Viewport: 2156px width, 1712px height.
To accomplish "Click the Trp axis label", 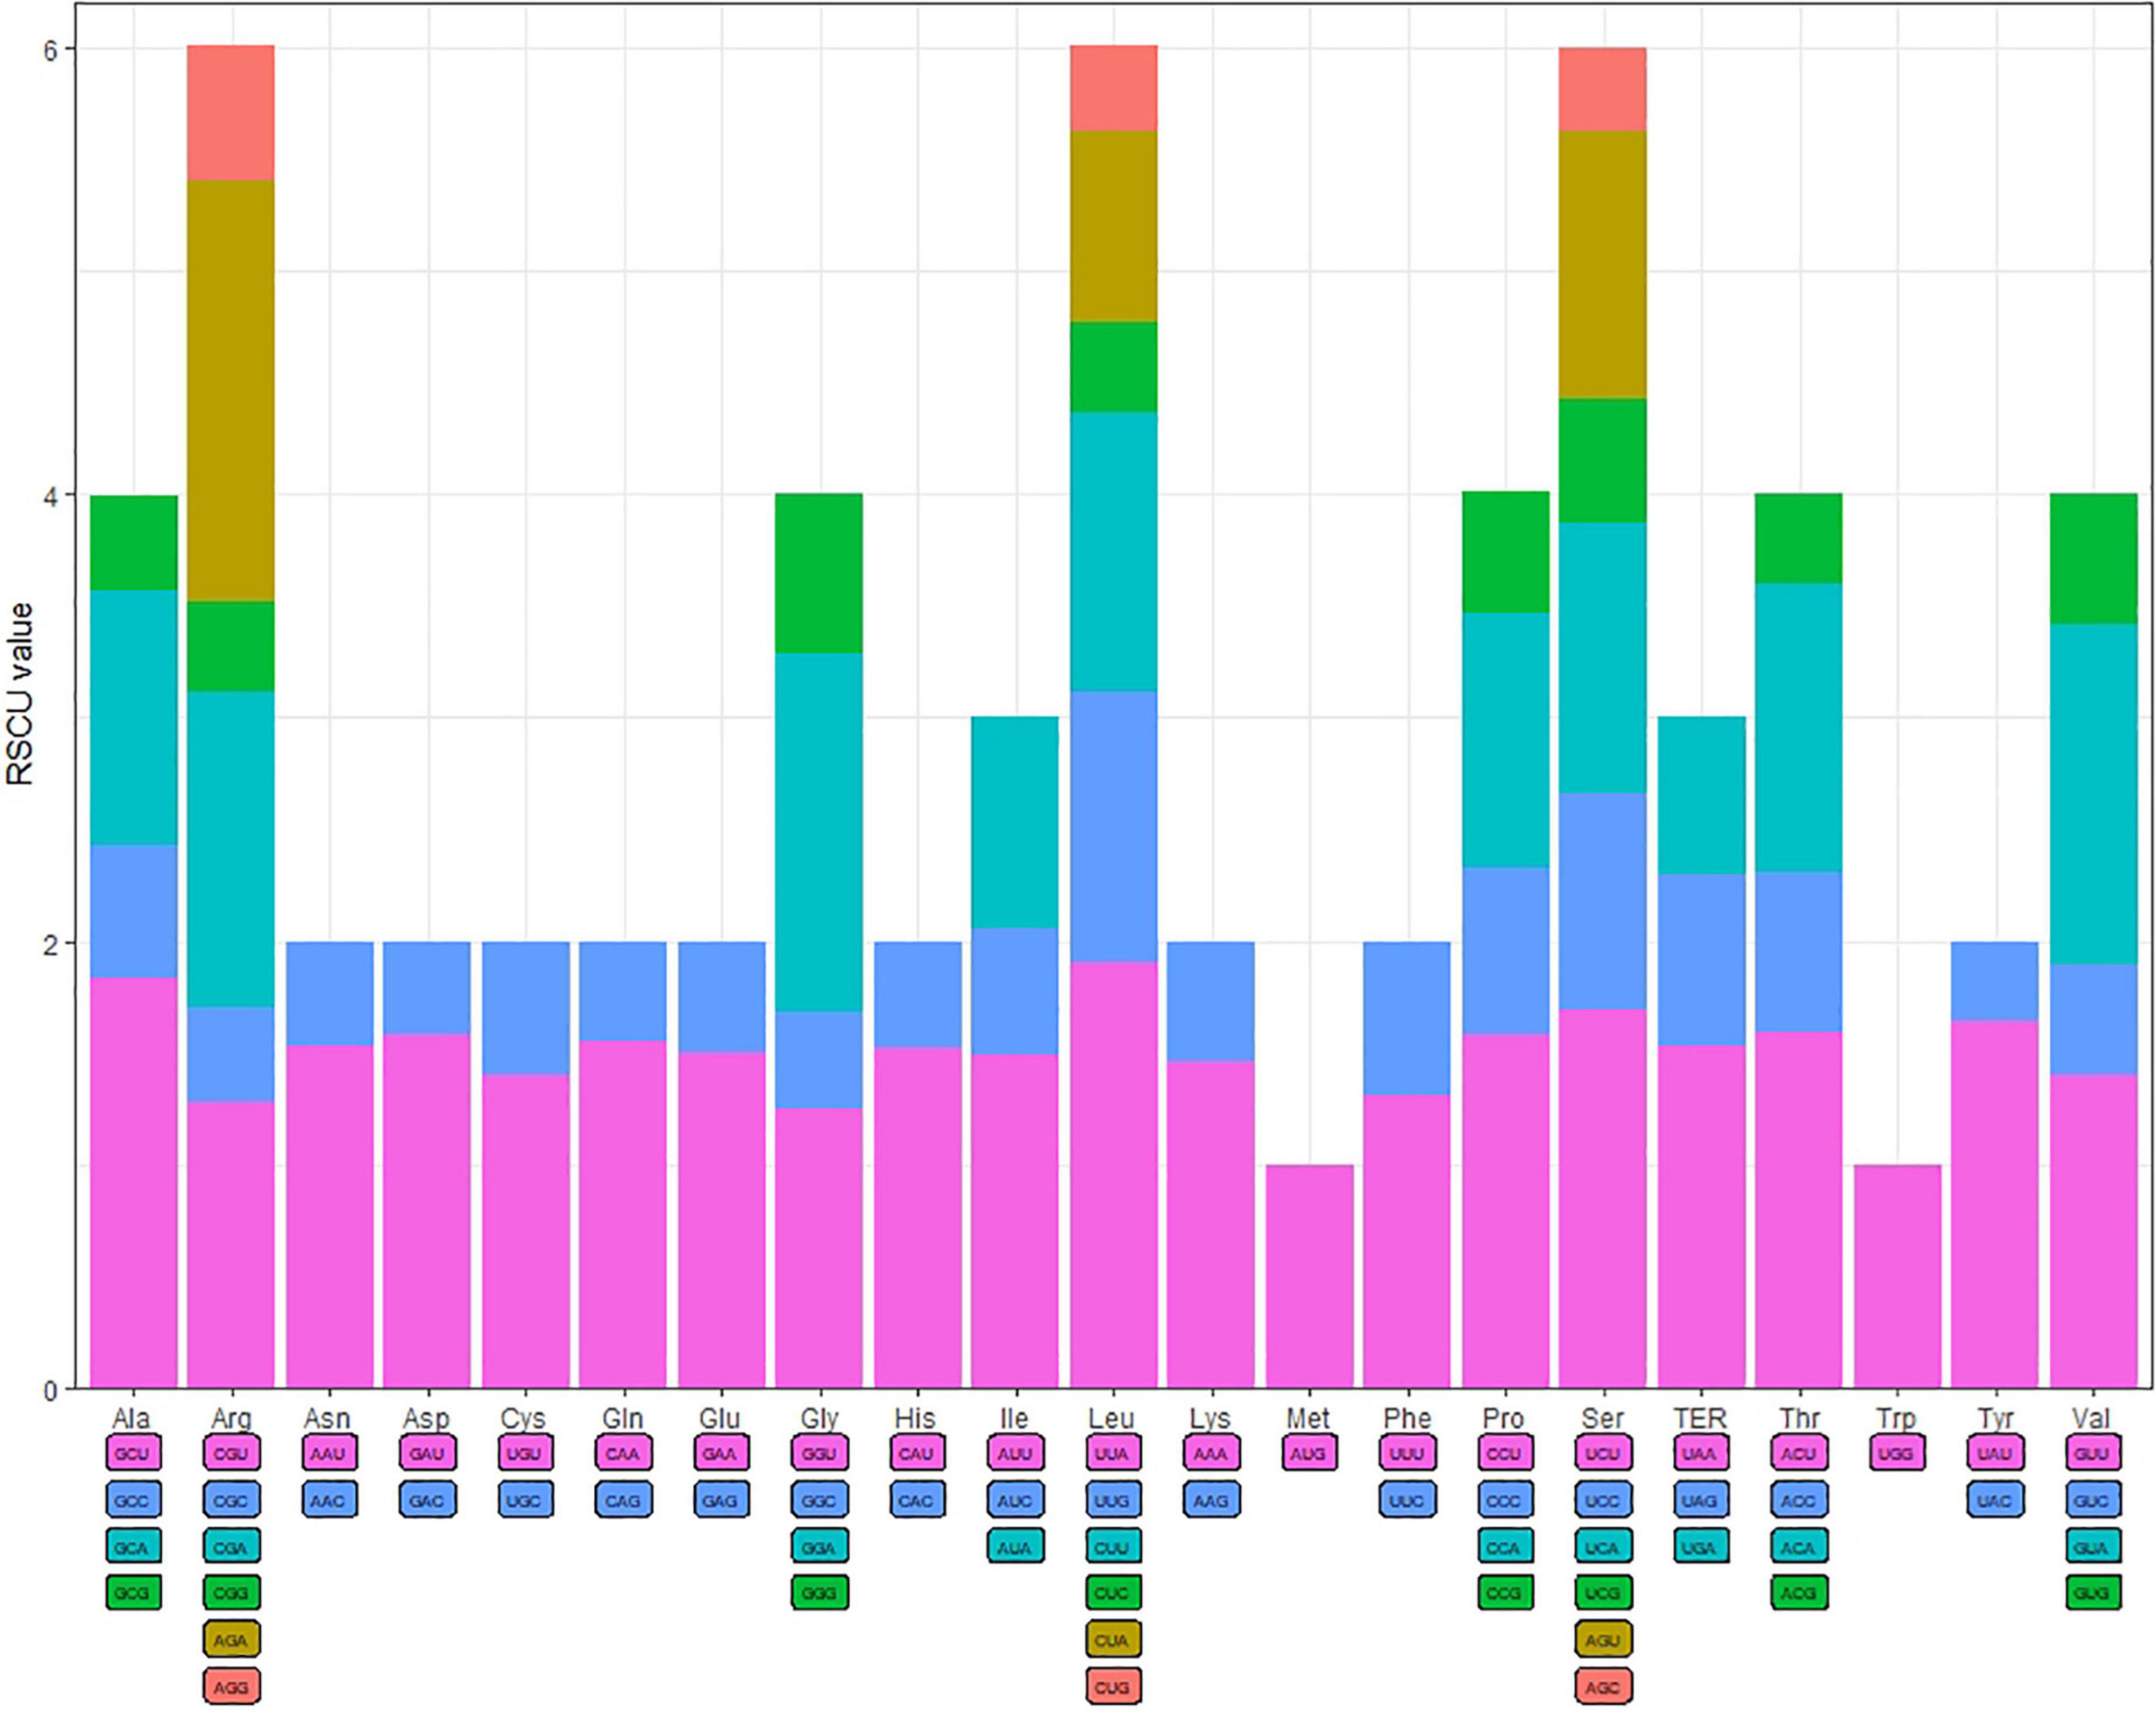I will (x=1896, y=1419).
